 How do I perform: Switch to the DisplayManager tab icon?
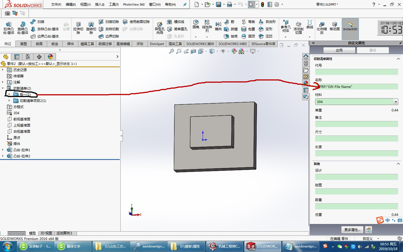pyautogui.click(x=50, y=57)
